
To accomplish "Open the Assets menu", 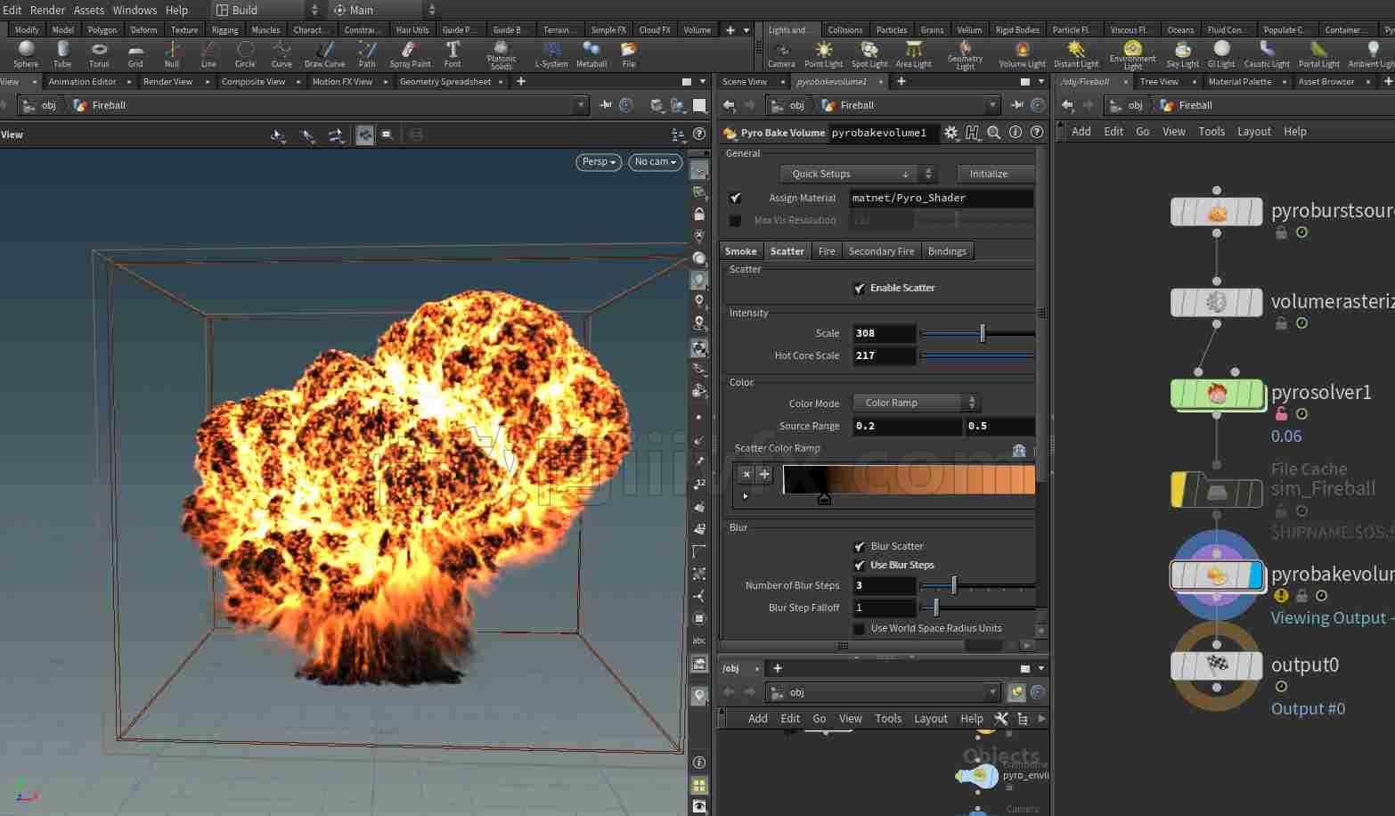I will tap(89, 10).
